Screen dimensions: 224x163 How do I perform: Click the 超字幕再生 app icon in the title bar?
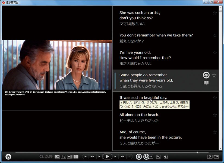[x=4, y=2]
